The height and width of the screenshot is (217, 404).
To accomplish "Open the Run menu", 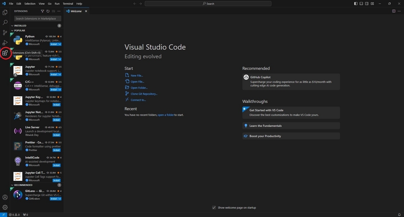I will [x=57, y=4].
